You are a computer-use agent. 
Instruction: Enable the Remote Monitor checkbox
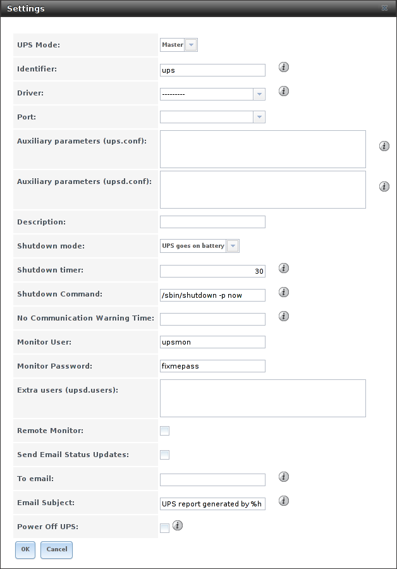click(x=165, y=431)
